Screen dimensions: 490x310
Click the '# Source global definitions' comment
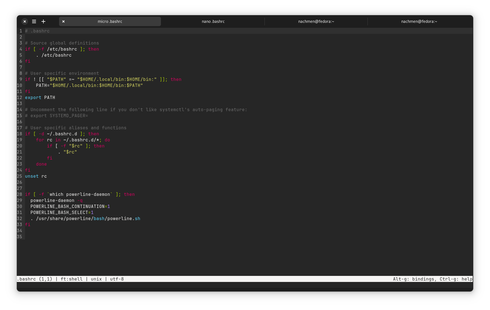coord(62,43)
